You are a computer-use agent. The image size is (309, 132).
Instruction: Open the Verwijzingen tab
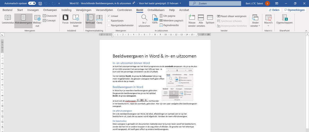coord(83,10)
